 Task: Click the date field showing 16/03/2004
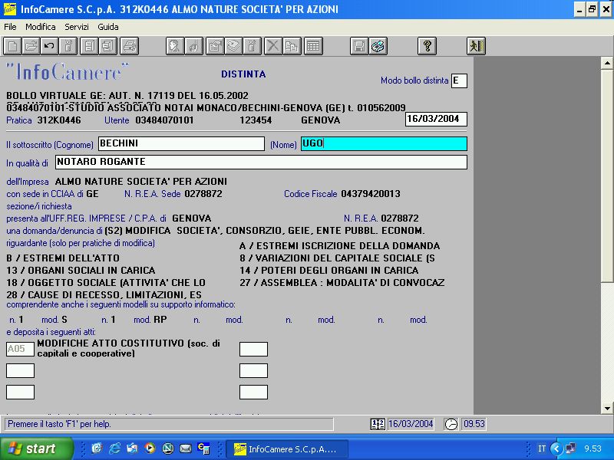(x=436, y=119)
